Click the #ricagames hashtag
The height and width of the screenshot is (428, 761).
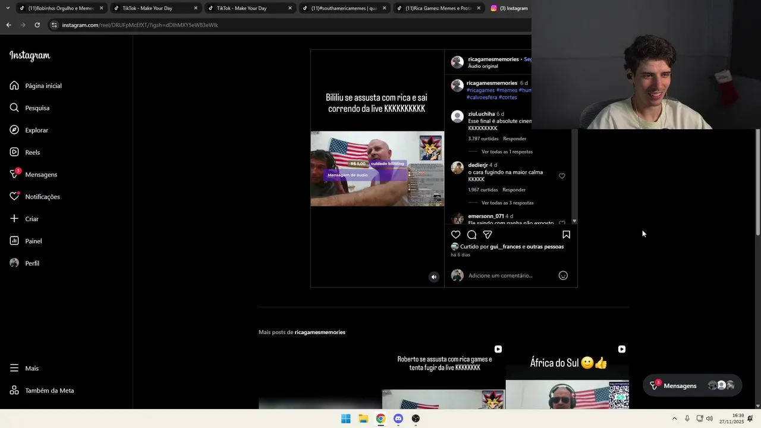click(x=480, y=90)
